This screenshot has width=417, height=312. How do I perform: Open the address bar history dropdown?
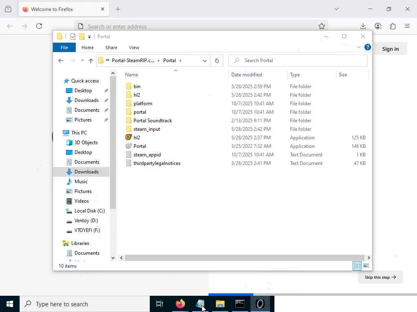pos(205,61)
